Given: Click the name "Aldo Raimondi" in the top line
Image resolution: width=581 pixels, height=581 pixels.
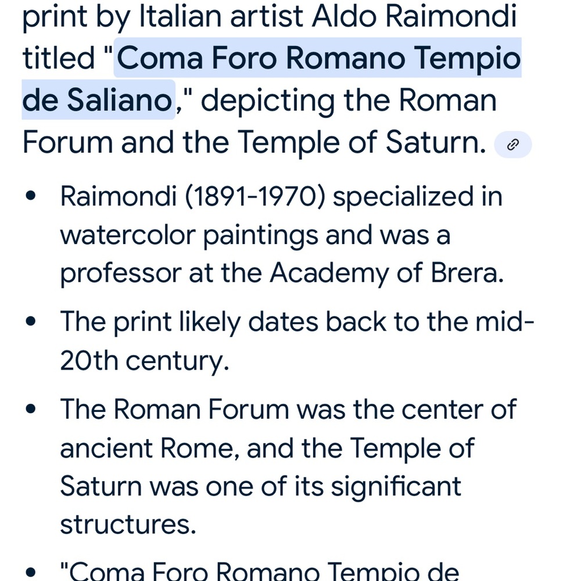Looking at the screenshot, I should 414,16.
